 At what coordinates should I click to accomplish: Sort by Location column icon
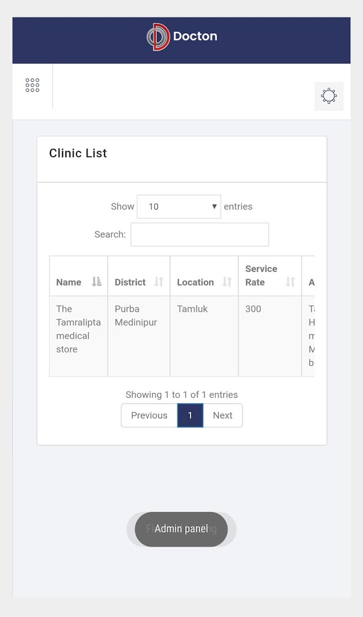(x=227, y=282)
